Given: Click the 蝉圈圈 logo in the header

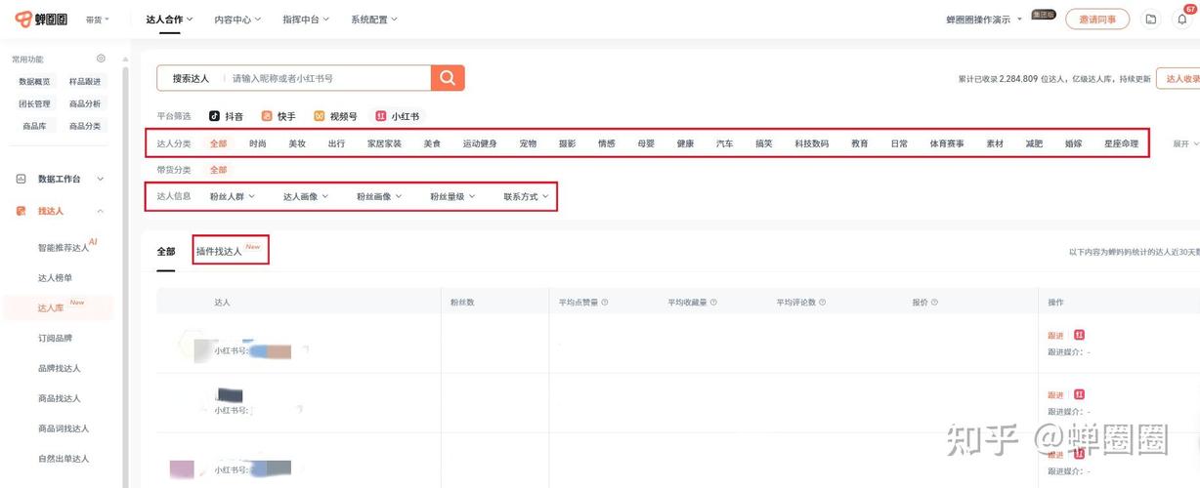Looking at the screenshot, I should click(x=37, y=20).
